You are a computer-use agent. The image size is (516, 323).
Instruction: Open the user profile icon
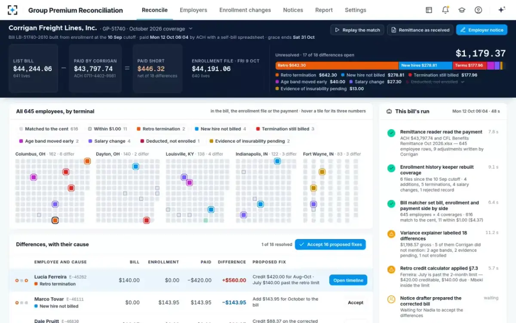(478, 10)
